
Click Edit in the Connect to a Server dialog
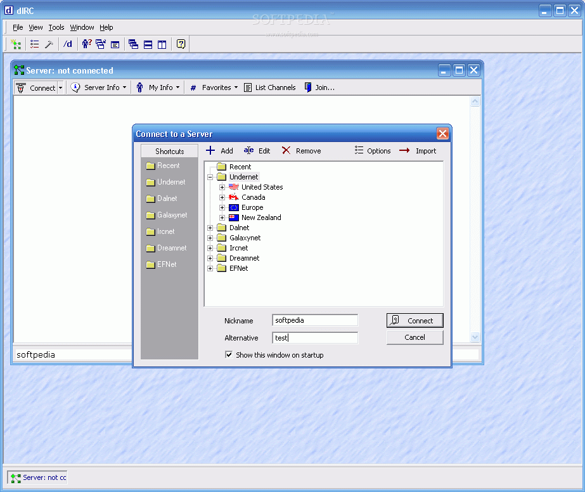coord(257,151)
